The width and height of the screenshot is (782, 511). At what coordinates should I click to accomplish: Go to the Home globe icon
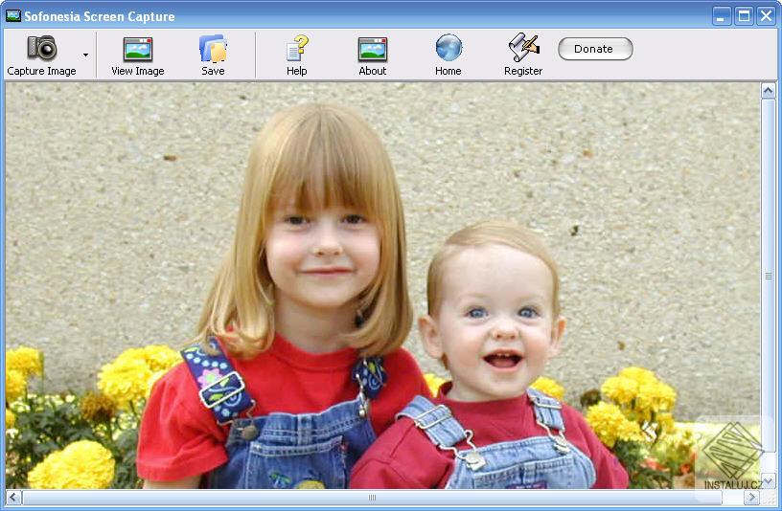click(448, 48)
